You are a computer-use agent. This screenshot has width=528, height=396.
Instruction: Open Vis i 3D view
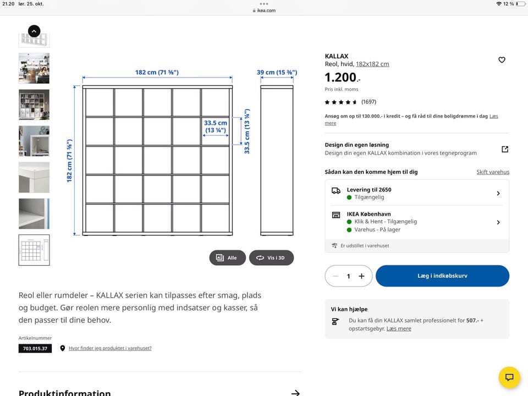(x=271, y=257)
